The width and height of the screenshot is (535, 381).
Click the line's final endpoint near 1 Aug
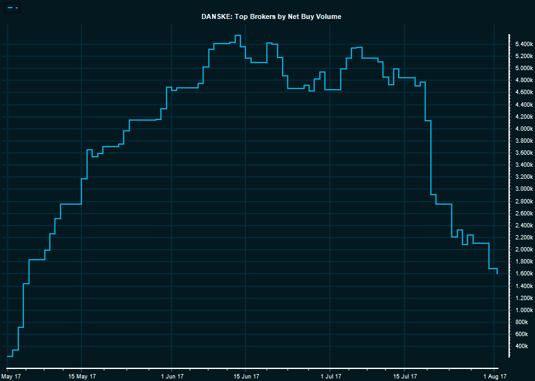coord(498,274)
